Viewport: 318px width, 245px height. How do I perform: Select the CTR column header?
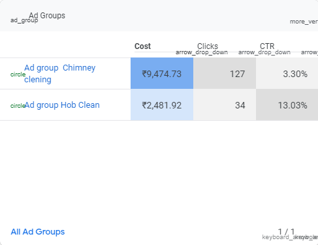pos(267,46)
